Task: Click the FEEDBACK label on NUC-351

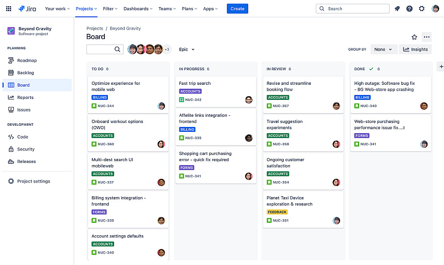Action: [x=277, y=212]
